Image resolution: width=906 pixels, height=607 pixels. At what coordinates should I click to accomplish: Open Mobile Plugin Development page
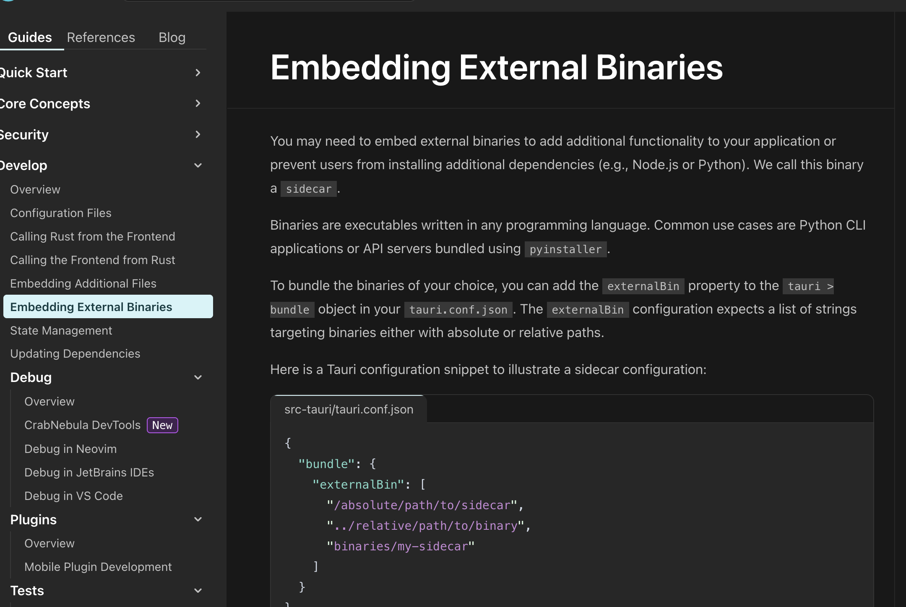tap(98, 567)
